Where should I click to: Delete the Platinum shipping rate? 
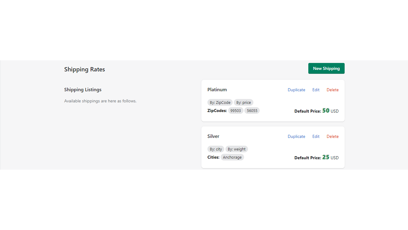[x=332, y=90]
